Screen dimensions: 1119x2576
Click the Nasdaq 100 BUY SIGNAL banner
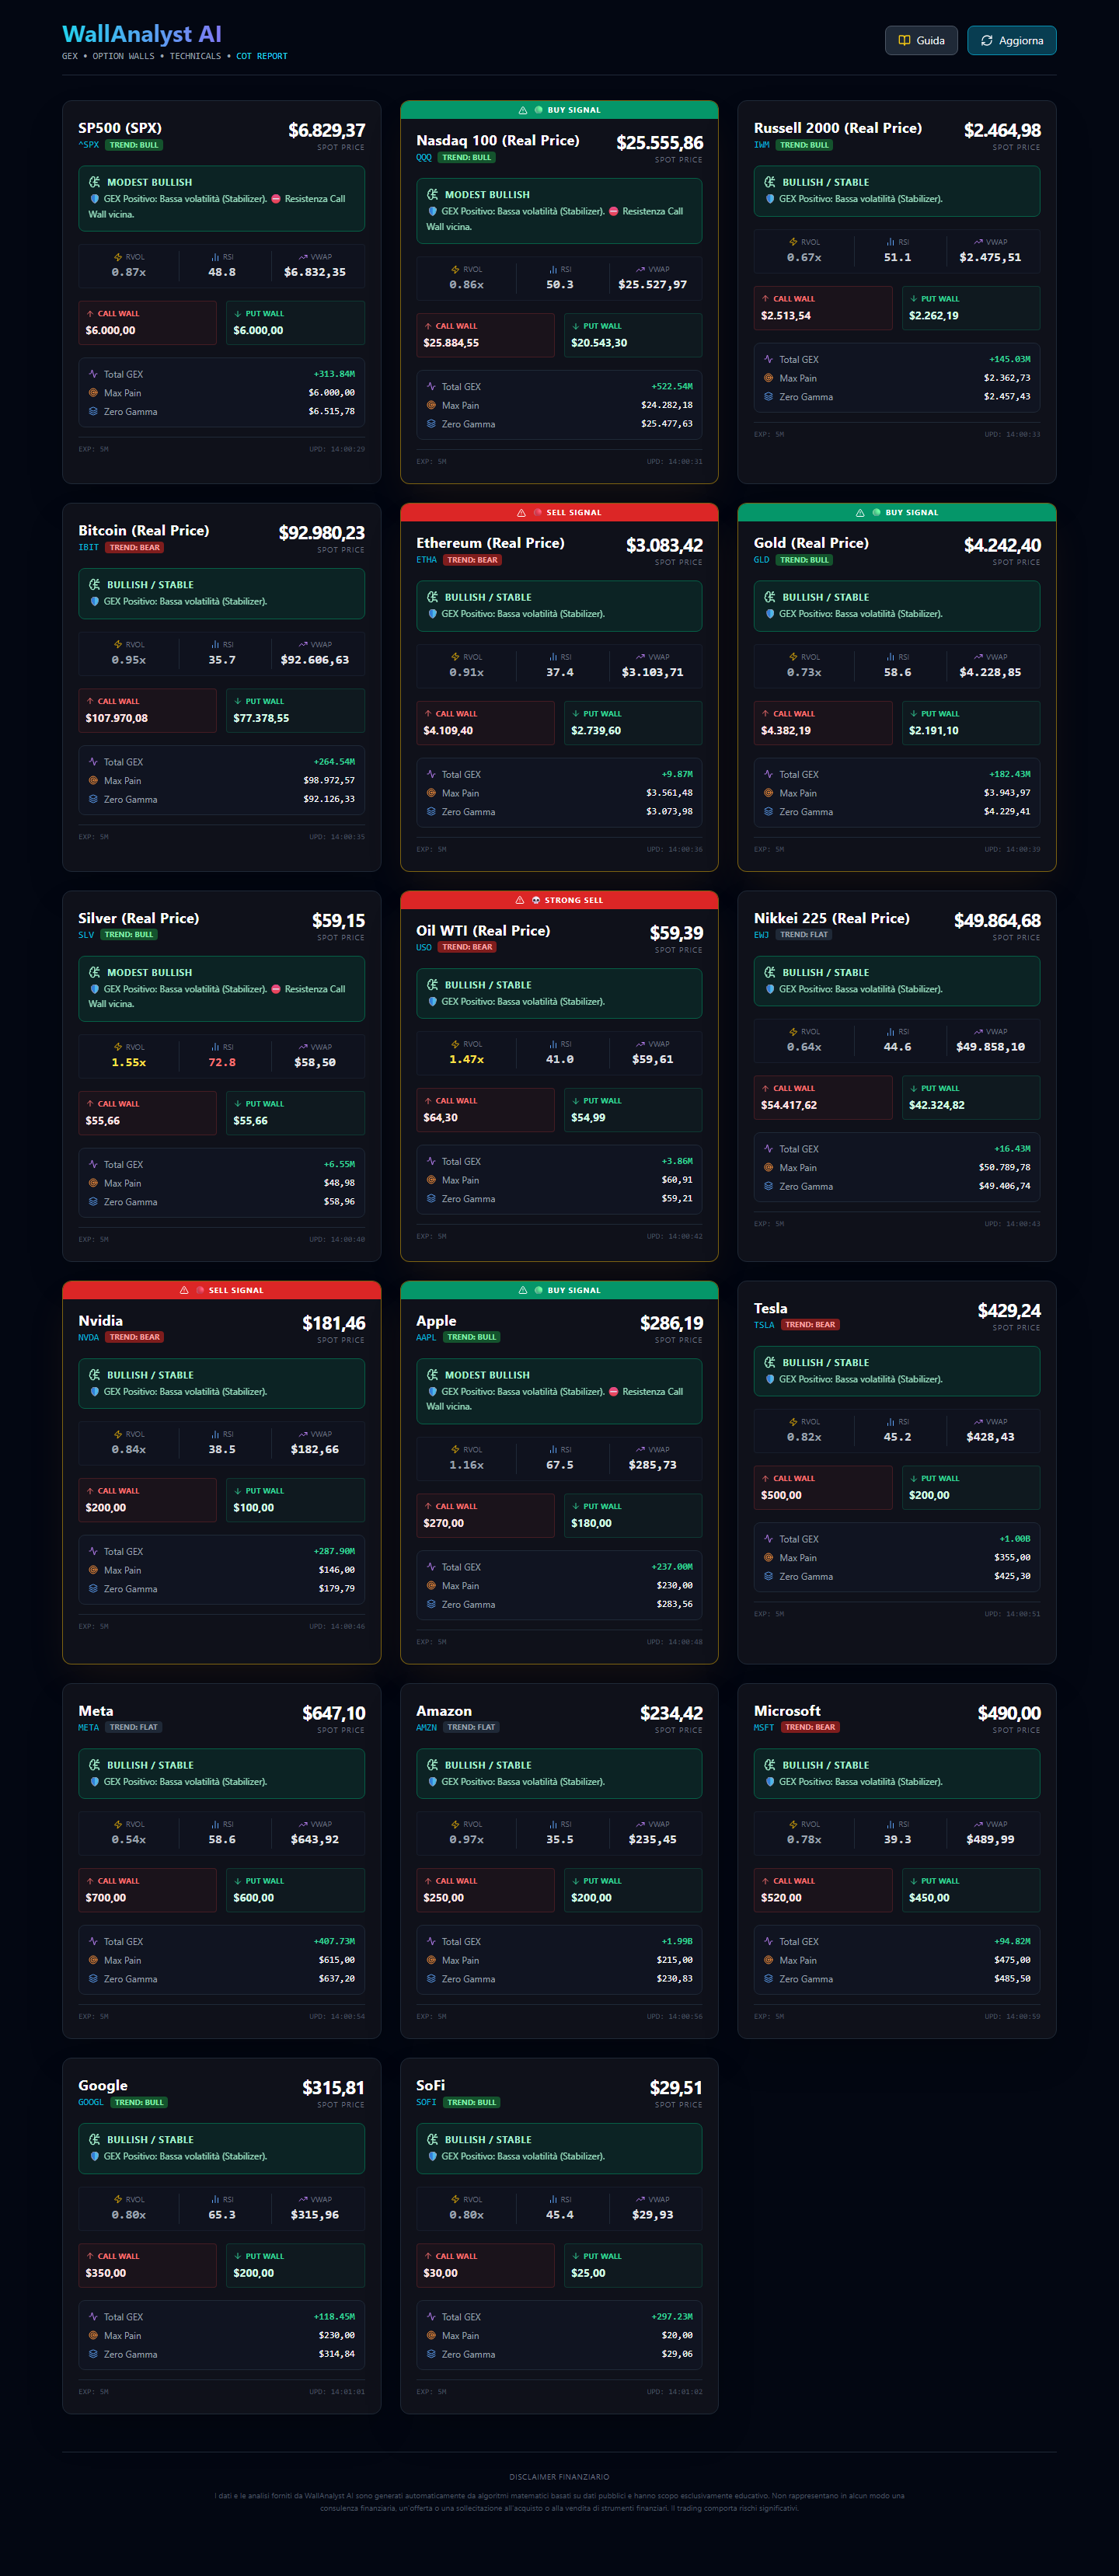(x=559, y=110)
